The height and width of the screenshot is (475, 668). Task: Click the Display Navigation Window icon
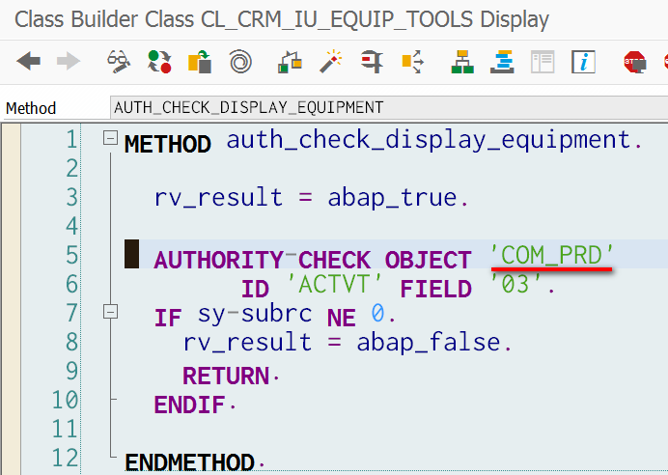[412, 62]
